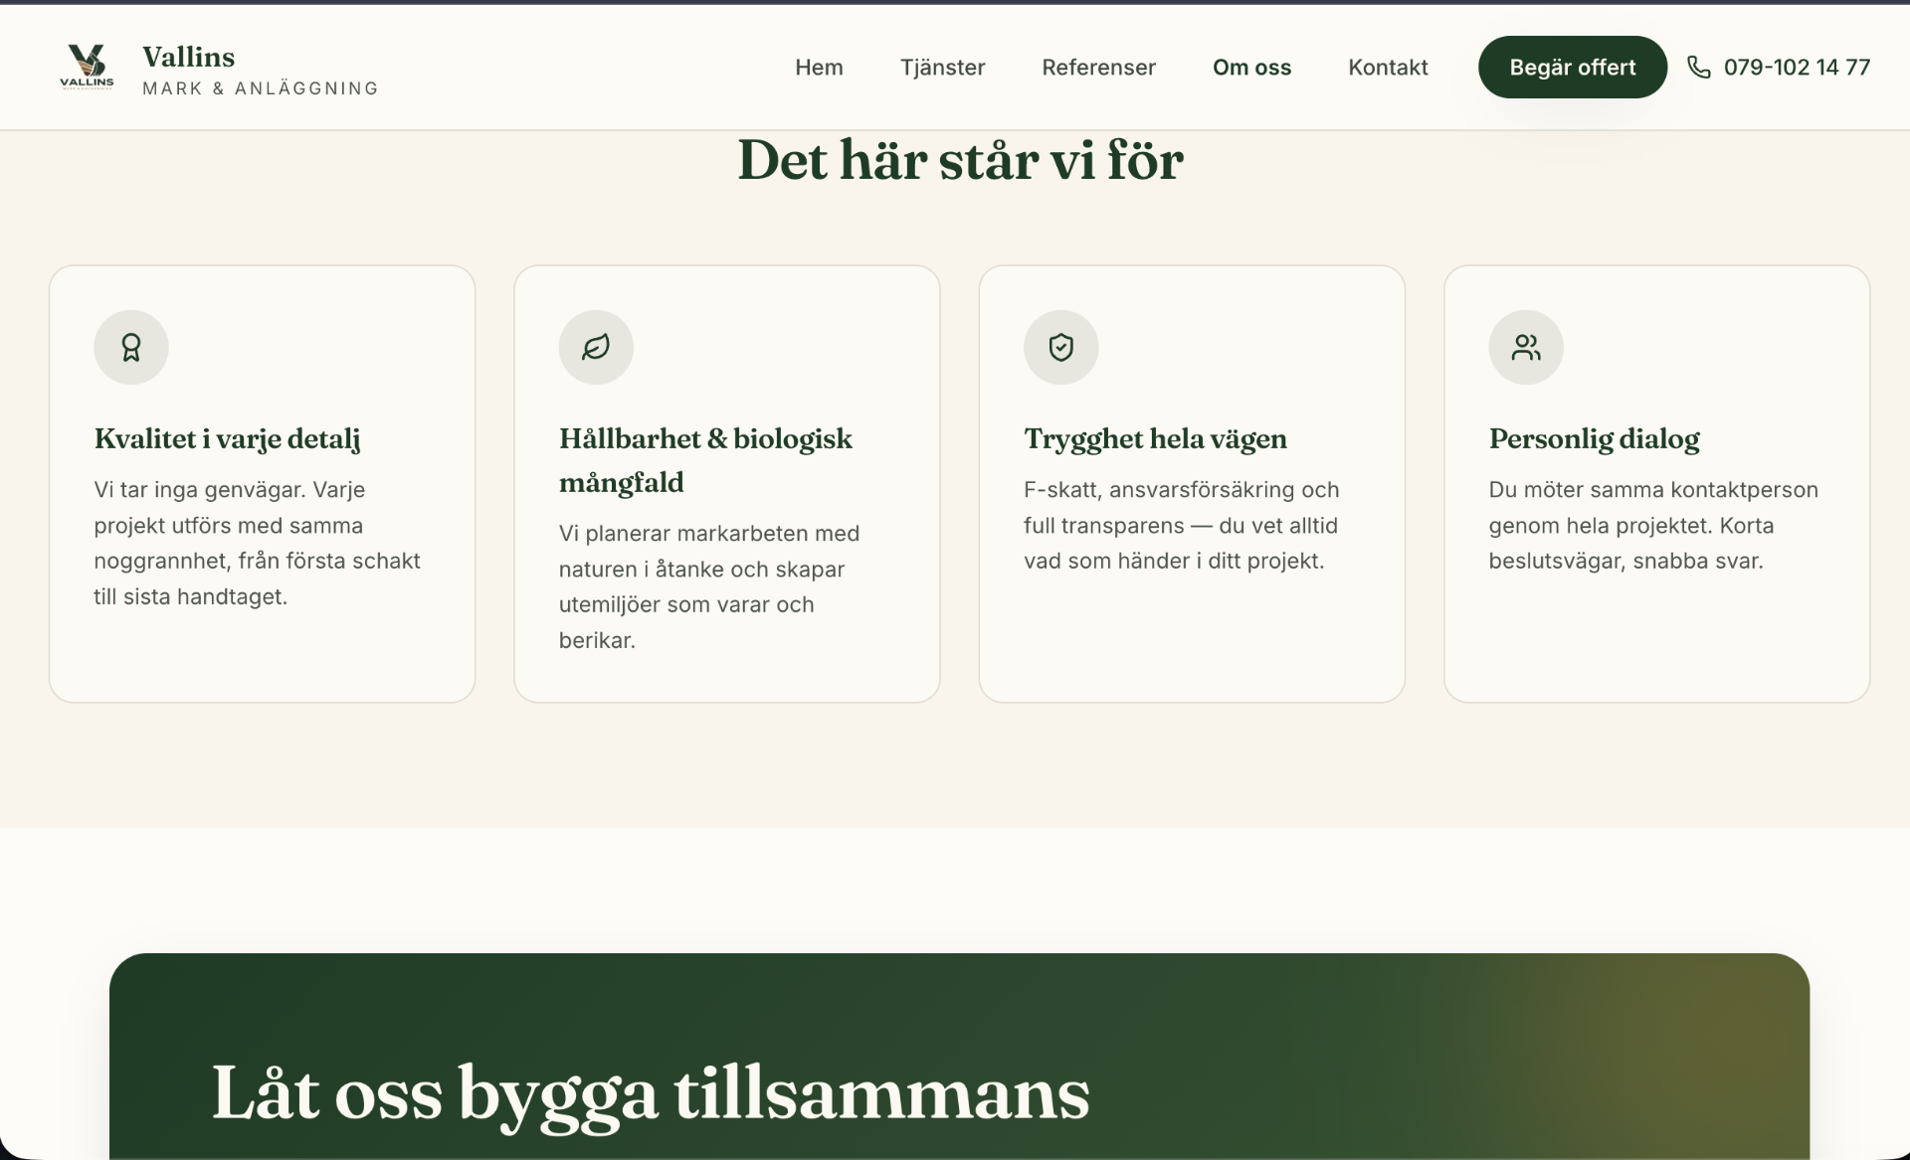Click the text starting F-skatt, ansvarsförsäkring
Screen dimensions: 1910x1160
coord(1182,525)
